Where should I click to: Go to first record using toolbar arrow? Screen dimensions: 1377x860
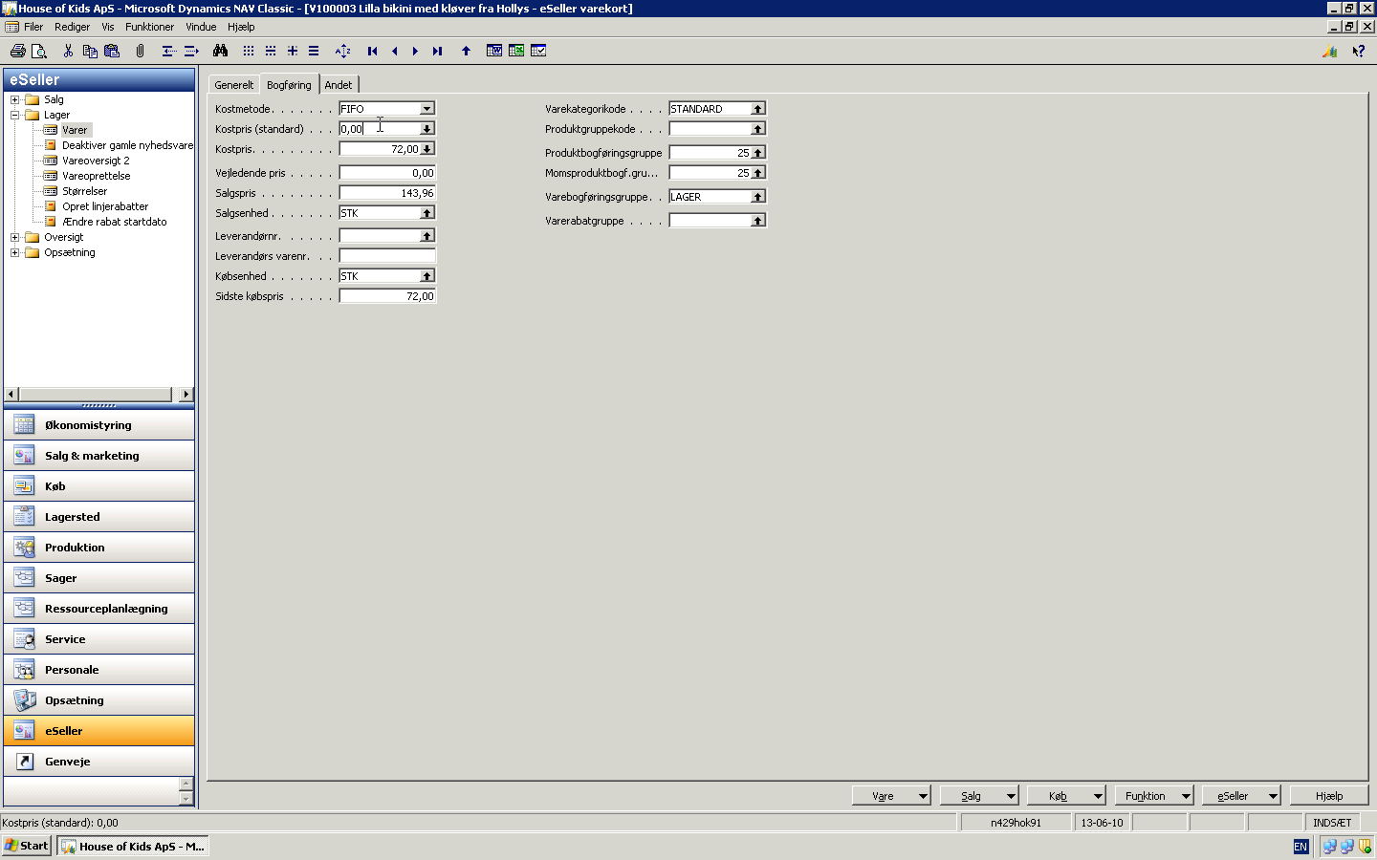373,51
